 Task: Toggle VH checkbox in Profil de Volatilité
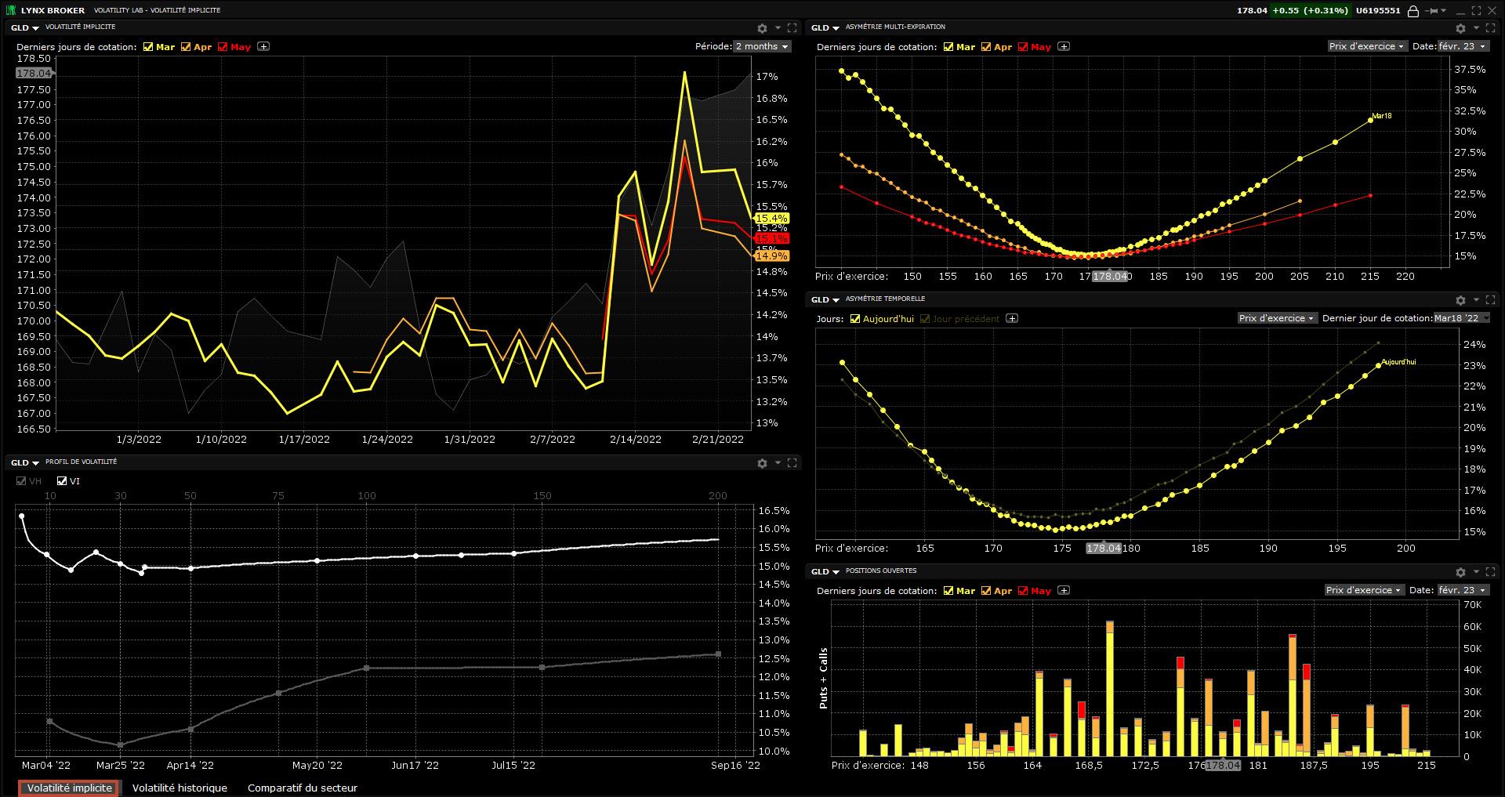click(x=21, y=480)
